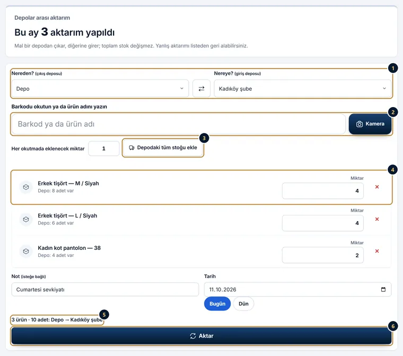
Task: Edit quantity per scan field
Action: tap(104, 149)
